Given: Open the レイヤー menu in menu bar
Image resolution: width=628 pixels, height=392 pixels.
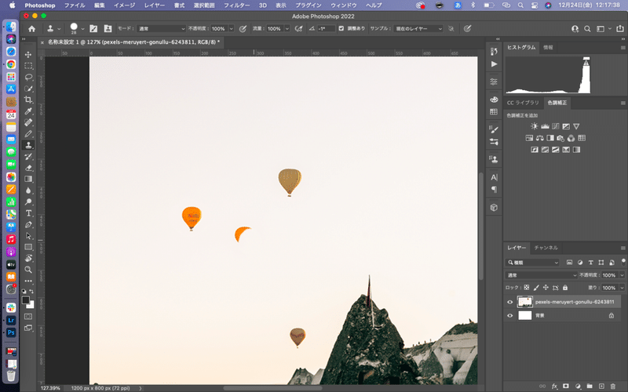Looking at the screenshot, I should click(x=154, y=5).
